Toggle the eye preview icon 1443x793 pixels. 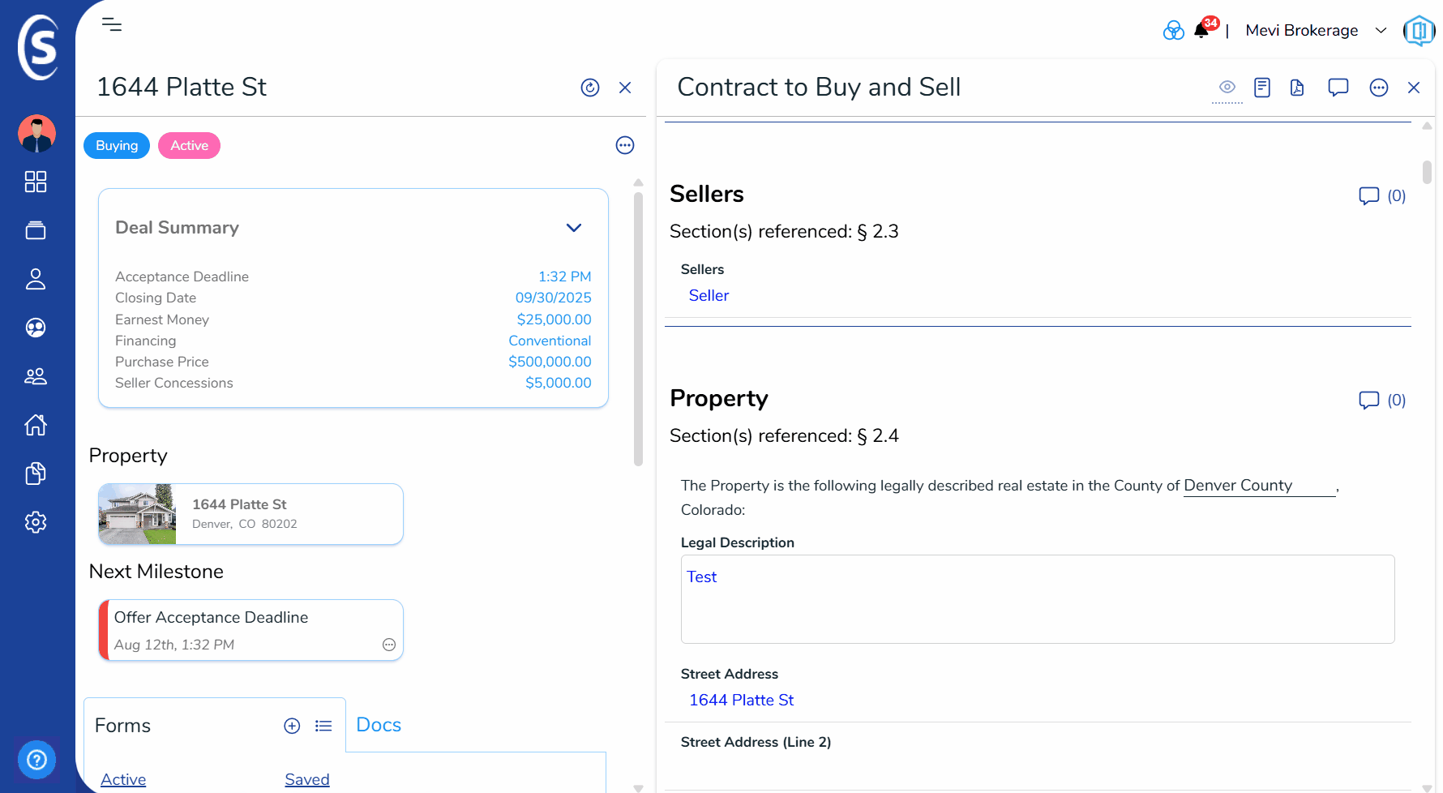point(1227,87)
